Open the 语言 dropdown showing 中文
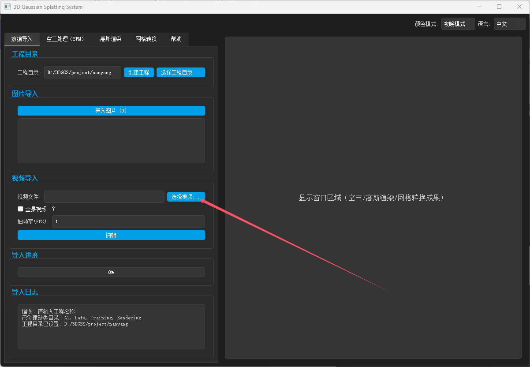530x367 pixels. 509,24
